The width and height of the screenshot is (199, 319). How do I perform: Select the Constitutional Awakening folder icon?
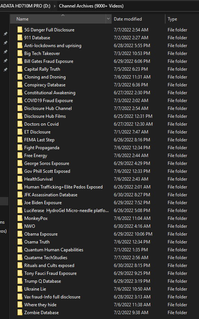pos(20,93)
